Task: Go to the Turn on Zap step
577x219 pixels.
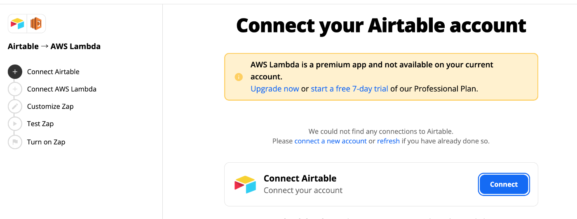Action: click(x=46, y=142)
